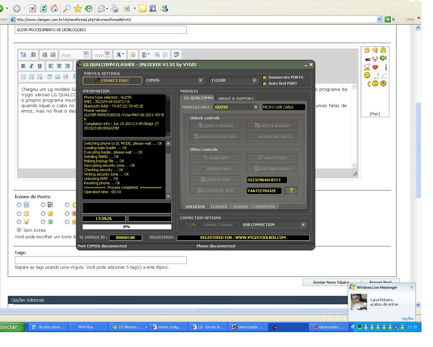Select the lightbulb post icon radio
Screen dimensions: 433x347
(x=19, y=222)
